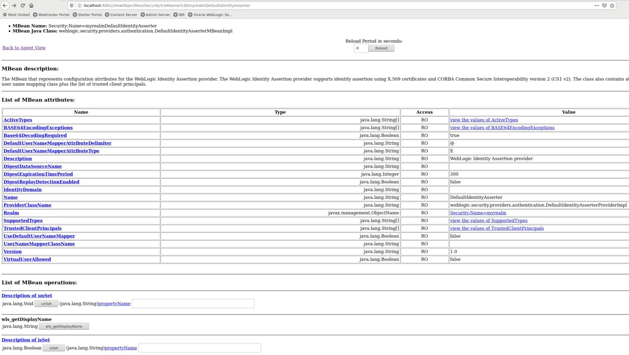
Task: Click the Reload Period seconds input
Action: (361, 48)
